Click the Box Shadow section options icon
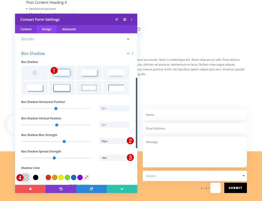The height and width of the screenshot is (201, 262). point(132,53)
